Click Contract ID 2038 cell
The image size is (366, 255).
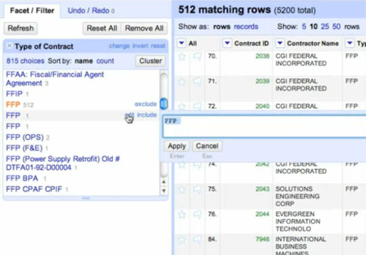[262, 56]
